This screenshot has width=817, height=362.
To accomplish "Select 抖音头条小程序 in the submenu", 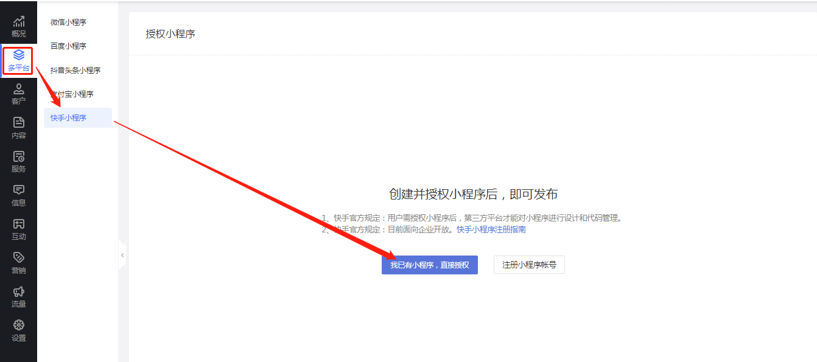I will [x=75, y=71].
